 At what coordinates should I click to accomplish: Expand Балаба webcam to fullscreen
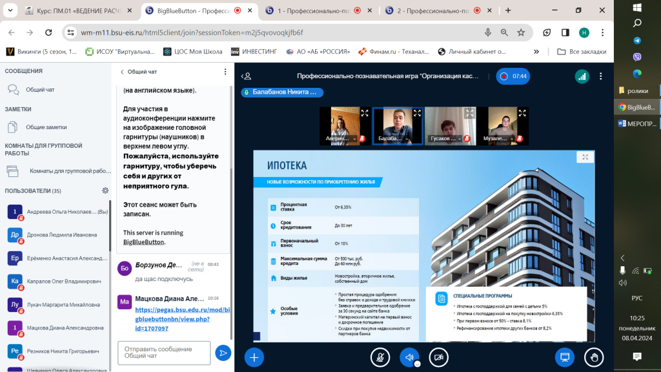(417, 113)
